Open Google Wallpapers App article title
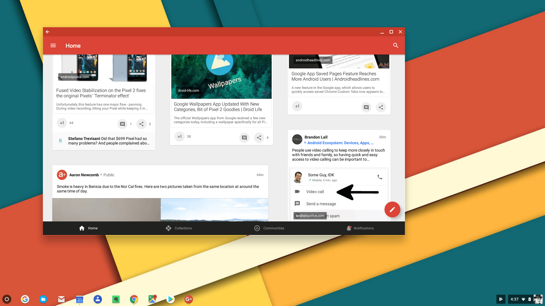The width and height of the screenshot is (545, 306). 218,107
